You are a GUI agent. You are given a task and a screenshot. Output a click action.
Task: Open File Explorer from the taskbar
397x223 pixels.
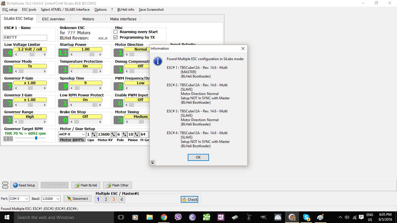(x=149, y=217)
